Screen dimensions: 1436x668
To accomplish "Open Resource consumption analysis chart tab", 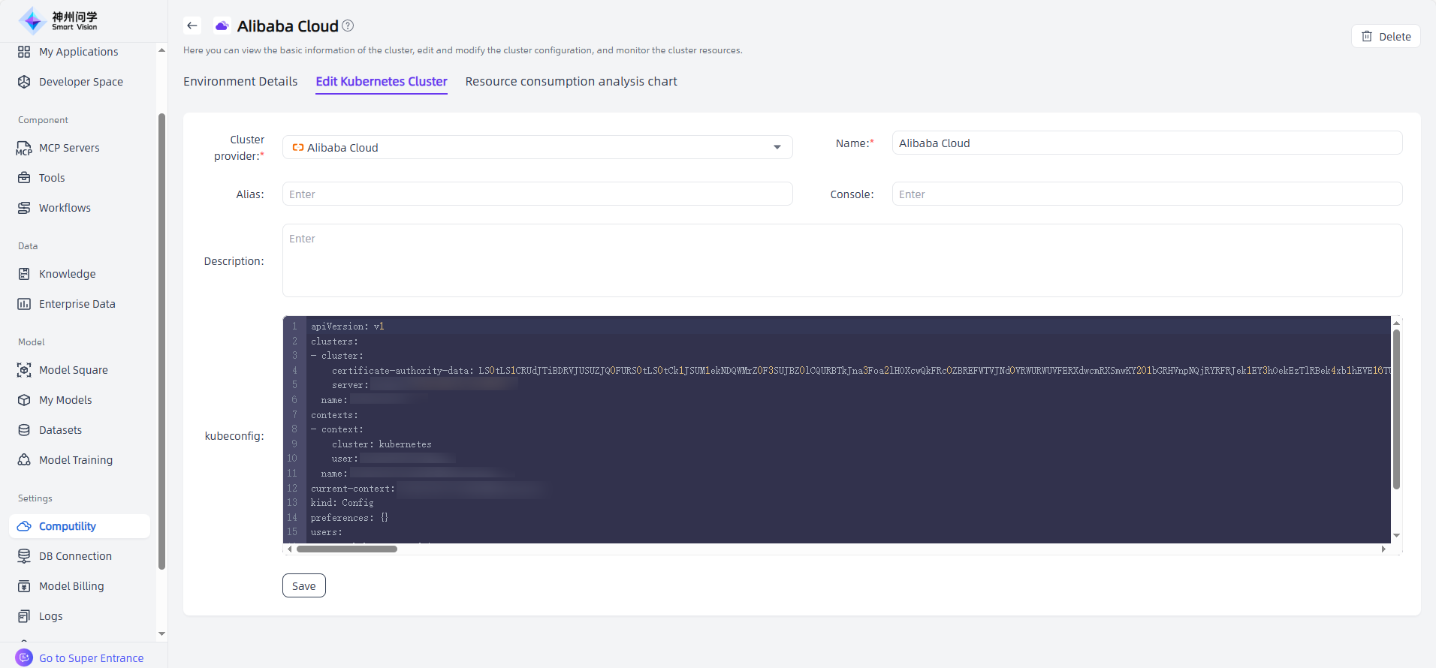I will tap(571, 81).
